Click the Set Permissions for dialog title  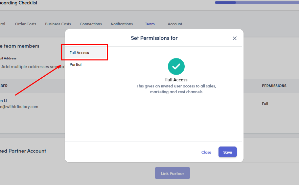coord(154,38)
